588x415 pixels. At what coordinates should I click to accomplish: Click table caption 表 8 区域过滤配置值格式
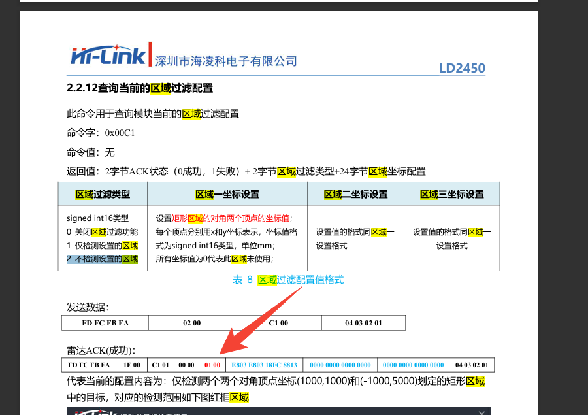tap(288, 280)
